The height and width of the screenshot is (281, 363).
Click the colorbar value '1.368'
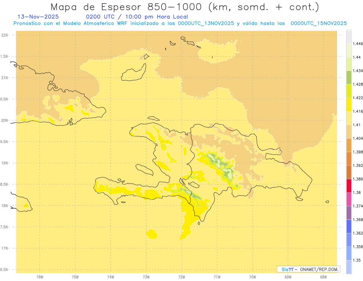pos(358,220)
